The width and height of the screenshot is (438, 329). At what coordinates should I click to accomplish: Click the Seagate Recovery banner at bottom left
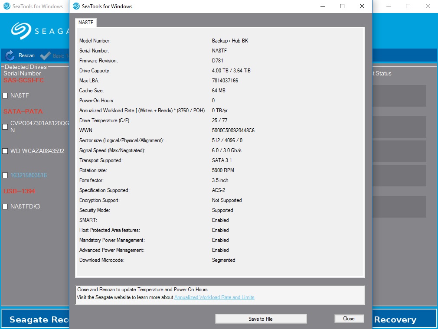pos(36,319)
